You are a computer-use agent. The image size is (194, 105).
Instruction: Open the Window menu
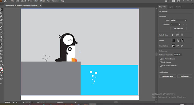55,1
